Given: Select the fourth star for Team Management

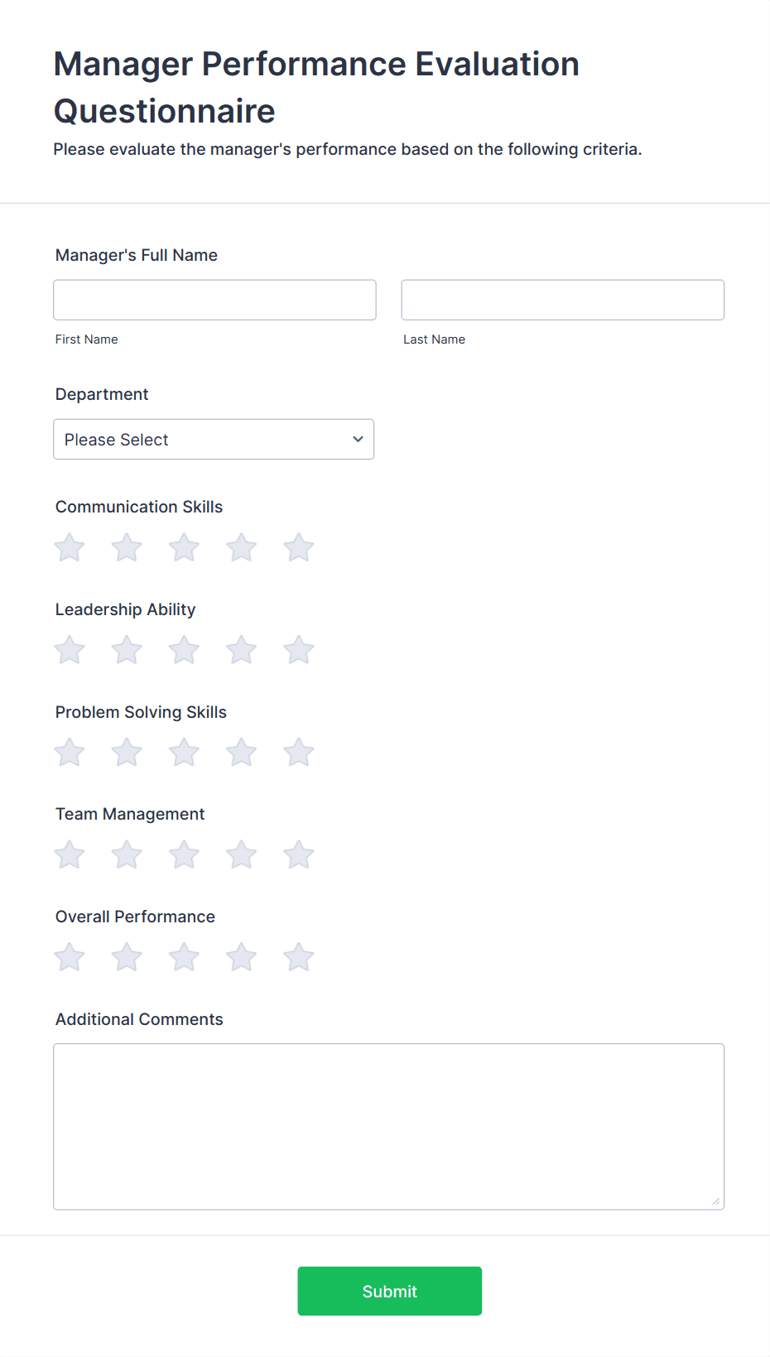Looking at the screenshot, I should pos(241,854).
